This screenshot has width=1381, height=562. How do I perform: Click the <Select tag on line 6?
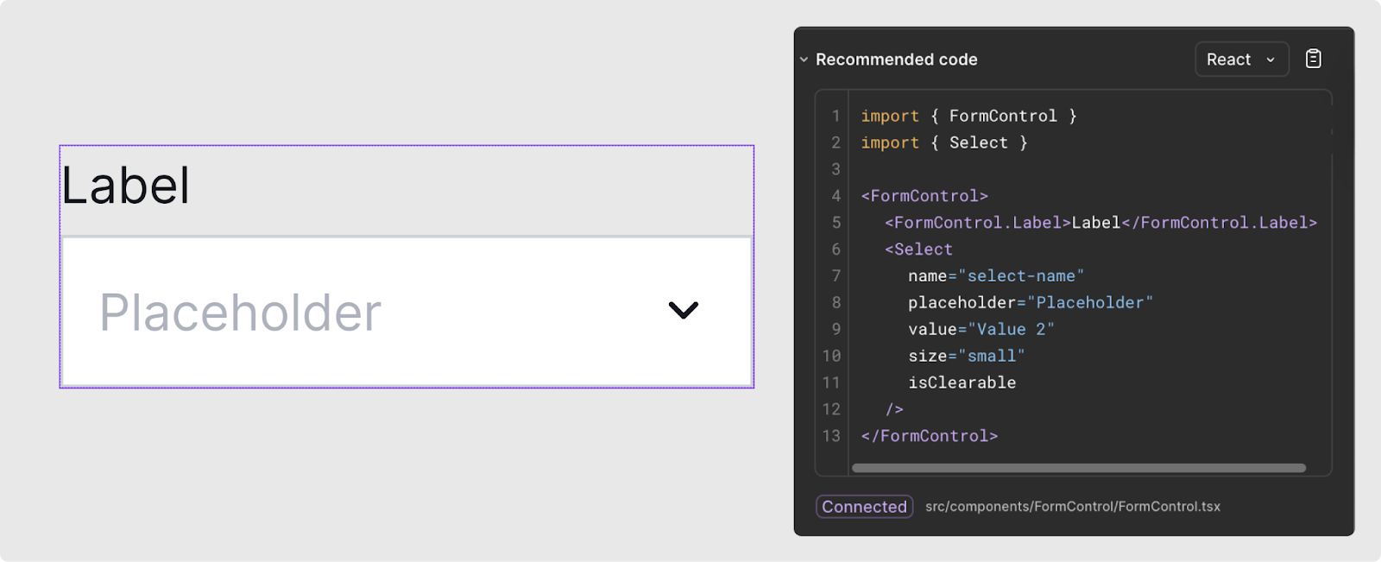click(x=918, y=249)
